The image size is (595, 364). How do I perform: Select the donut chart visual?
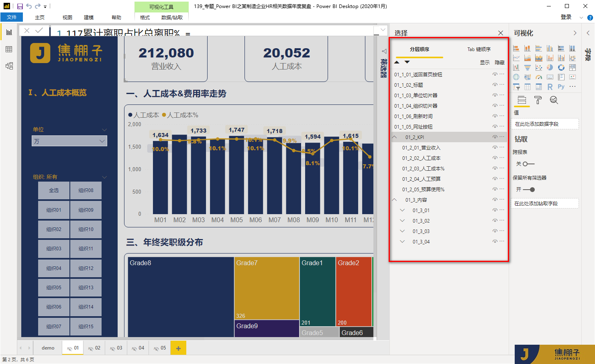point(561,67)
